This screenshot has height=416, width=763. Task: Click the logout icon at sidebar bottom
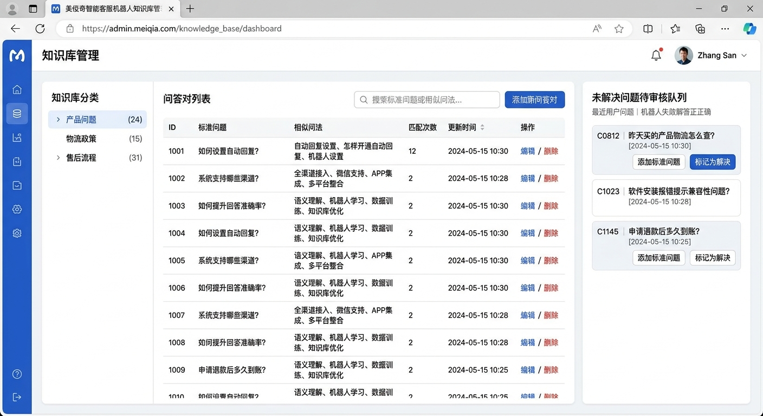coord(17,396)
